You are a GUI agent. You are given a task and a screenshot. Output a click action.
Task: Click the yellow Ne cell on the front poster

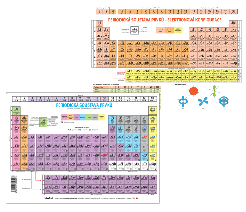pyautogui.click(x=153, y=120)
